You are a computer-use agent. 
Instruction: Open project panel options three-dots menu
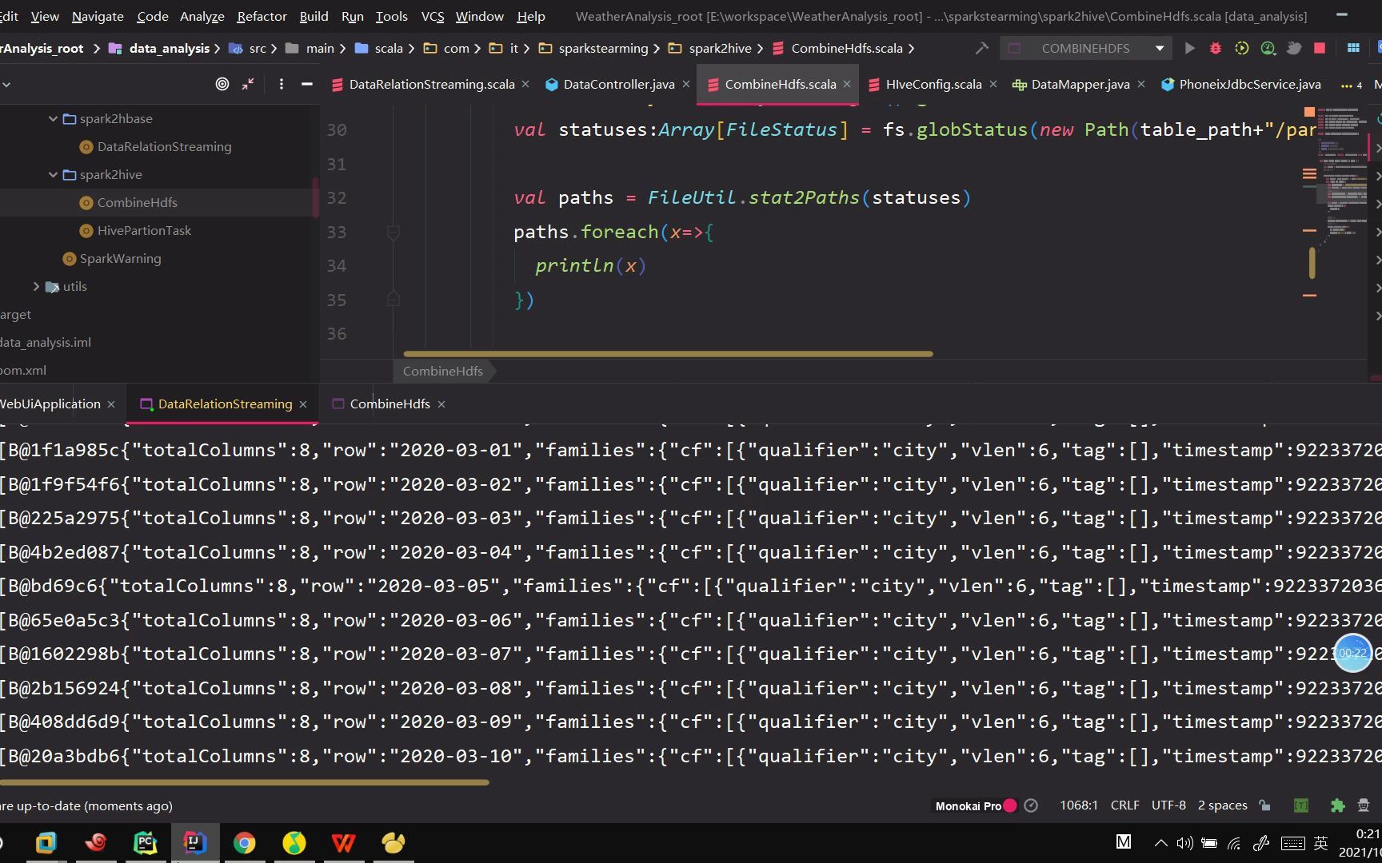[x=281, y=84]
